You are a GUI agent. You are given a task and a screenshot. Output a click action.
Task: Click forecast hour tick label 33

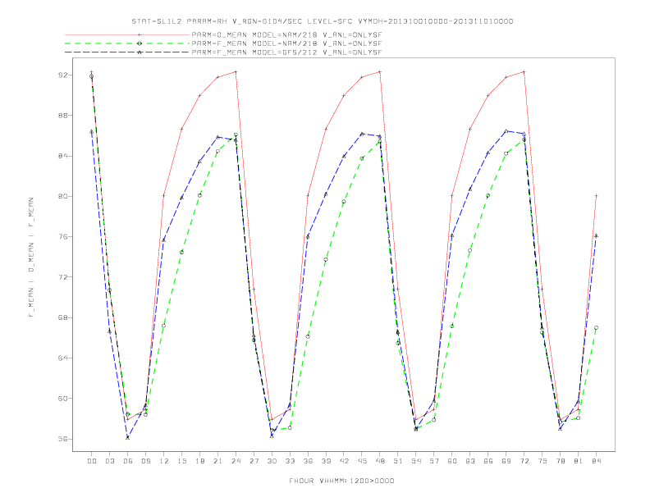(x=290, y=461)
